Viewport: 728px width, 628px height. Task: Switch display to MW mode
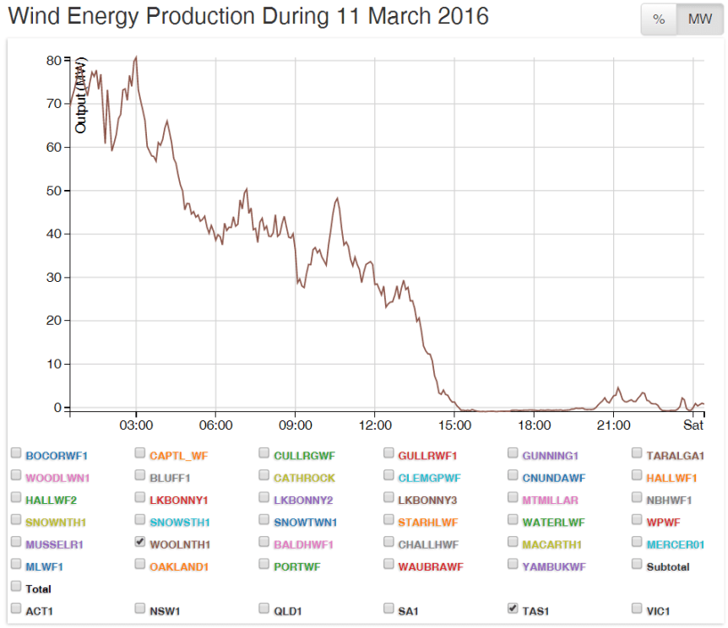tap(699, 19)
